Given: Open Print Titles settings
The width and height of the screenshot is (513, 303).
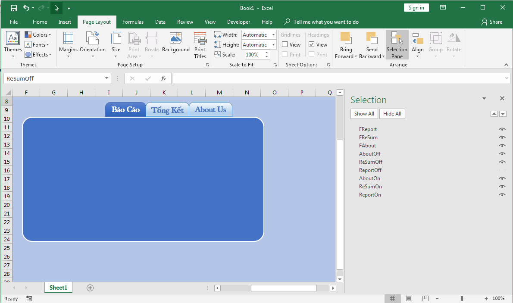Looking at the screenshot, I should pos(200,45).
